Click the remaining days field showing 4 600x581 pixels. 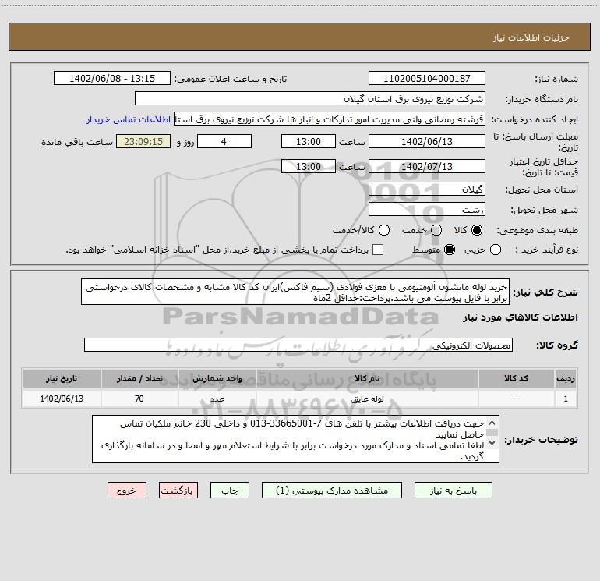[x=224, y=142]
